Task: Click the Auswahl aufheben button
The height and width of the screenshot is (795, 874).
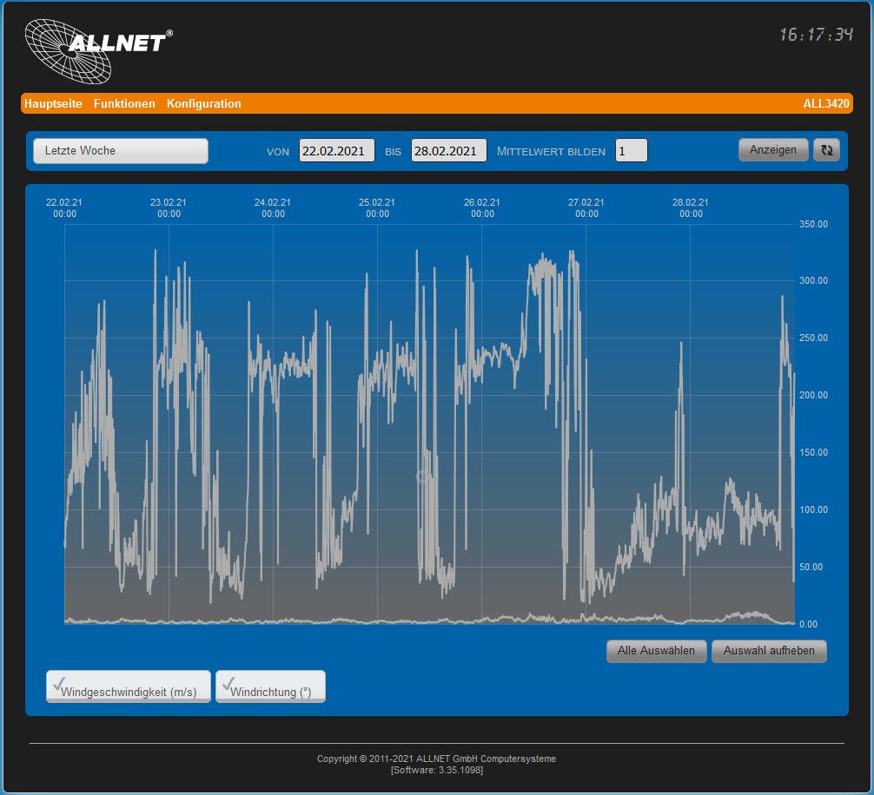Action: [x=769, y=651]
